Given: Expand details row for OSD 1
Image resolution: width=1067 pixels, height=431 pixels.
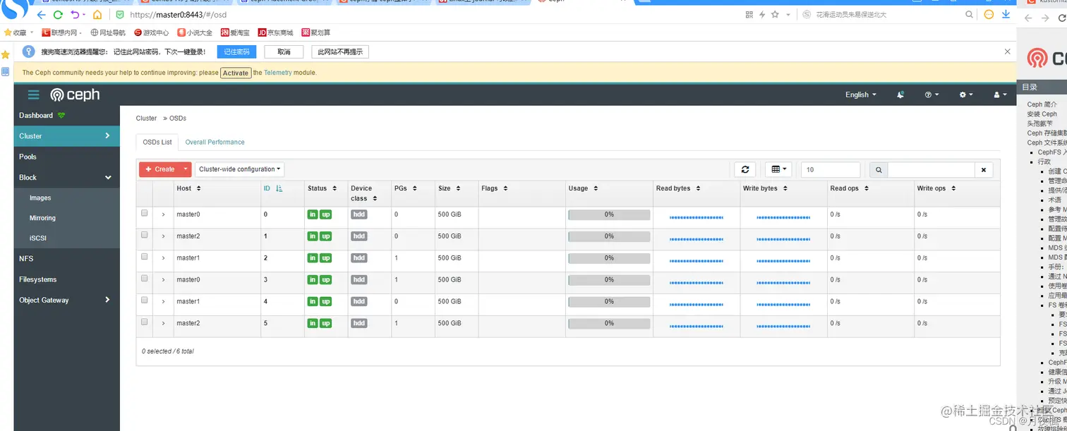Looking at the screenshot, I should [163, 236].
